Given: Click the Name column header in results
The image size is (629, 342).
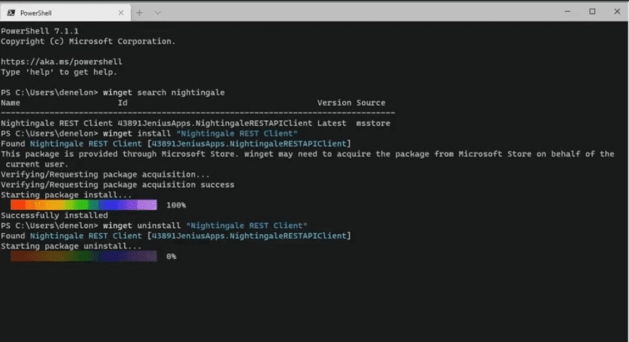Looking at the screenshot, I should [11, 103].
